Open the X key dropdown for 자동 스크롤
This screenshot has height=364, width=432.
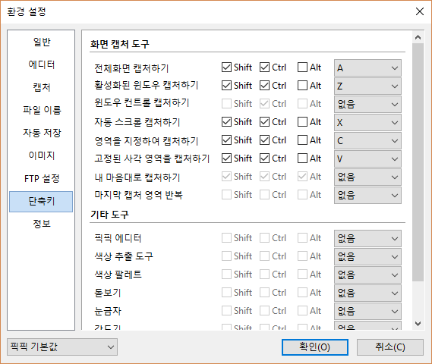pyautogui.click(x=367, y=122)
